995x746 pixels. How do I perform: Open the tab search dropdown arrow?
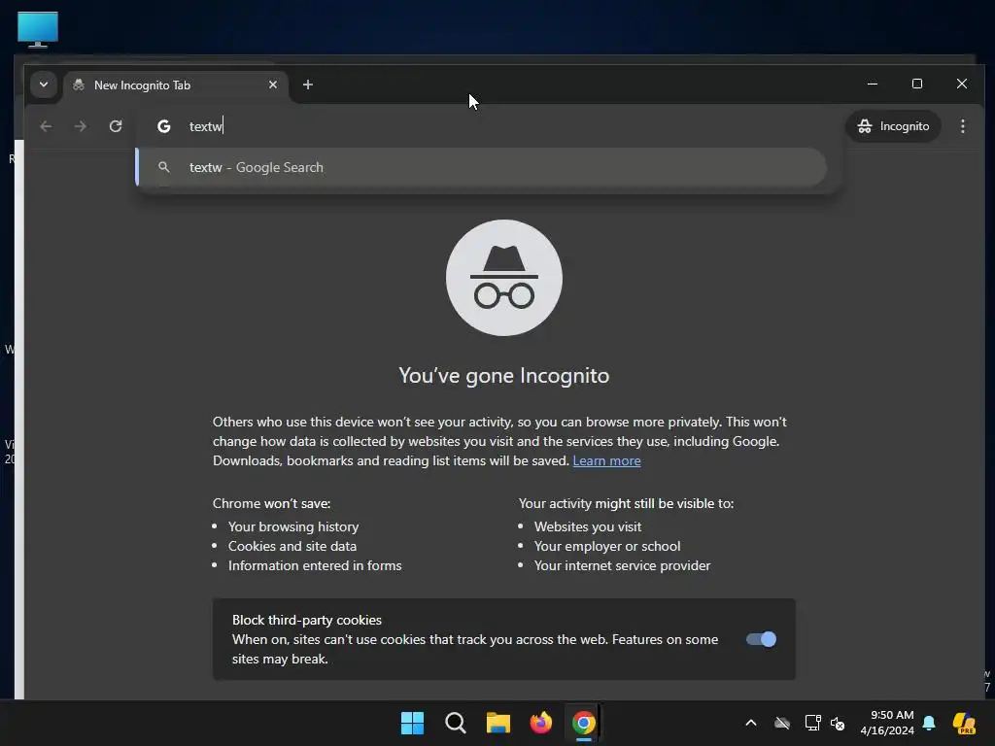coord(44,85)
